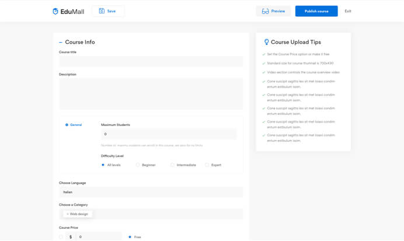
Task: Click the gear icon next to General
Action: coord(67,125)
